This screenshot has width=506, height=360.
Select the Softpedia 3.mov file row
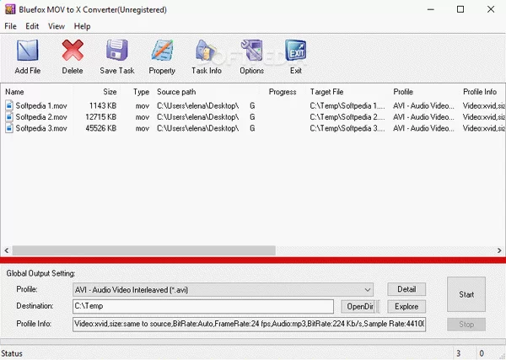(x=40, y=127)
